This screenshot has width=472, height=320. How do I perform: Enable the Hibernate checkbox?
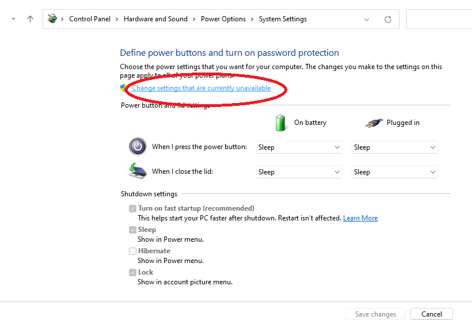132,251
